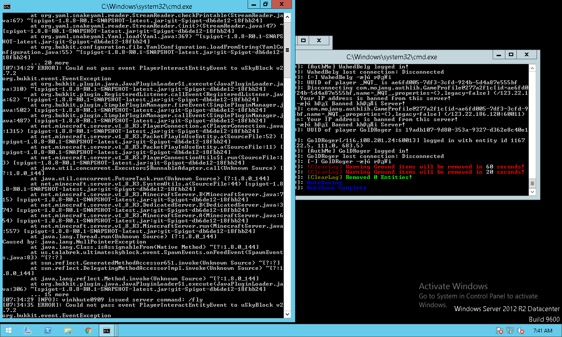Maximize the partially hidden window behind both consoles

pyautogui.click(x=303, y=40)
